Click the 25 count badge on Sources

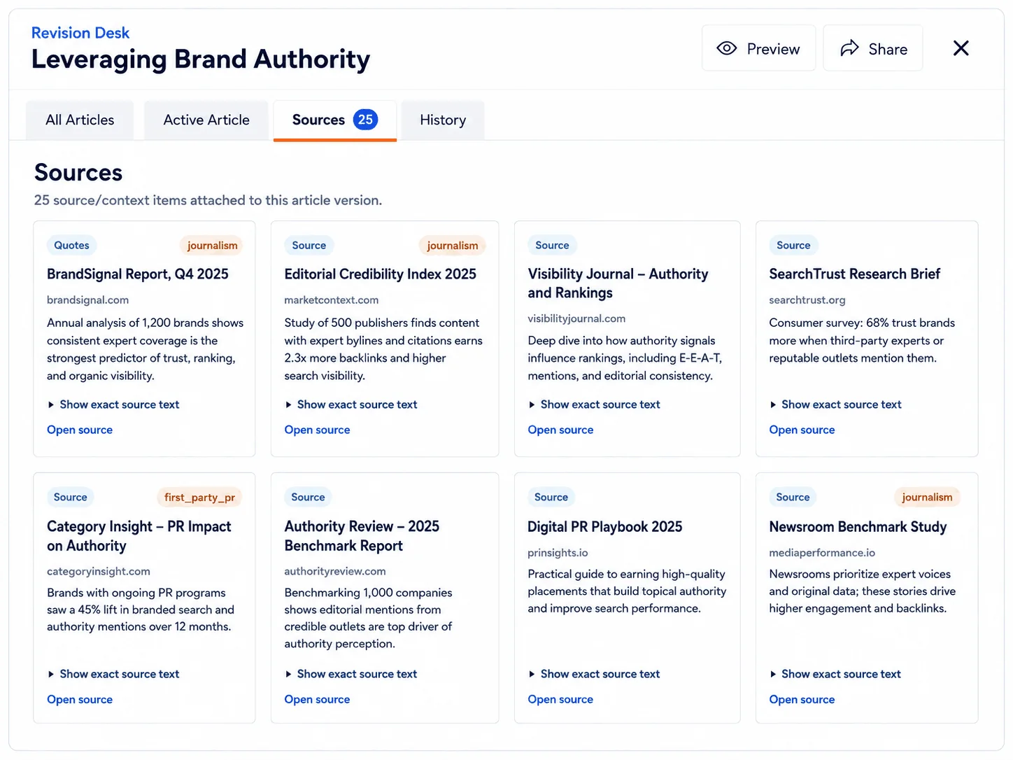click(365, 120)
